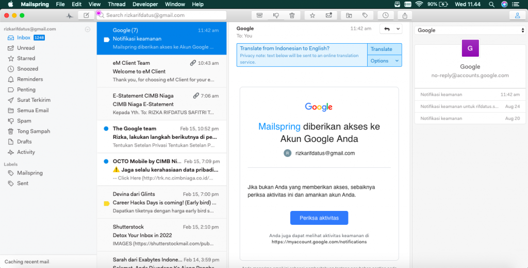Click the Translate button
528x268 pixels.
click(382, 49)
